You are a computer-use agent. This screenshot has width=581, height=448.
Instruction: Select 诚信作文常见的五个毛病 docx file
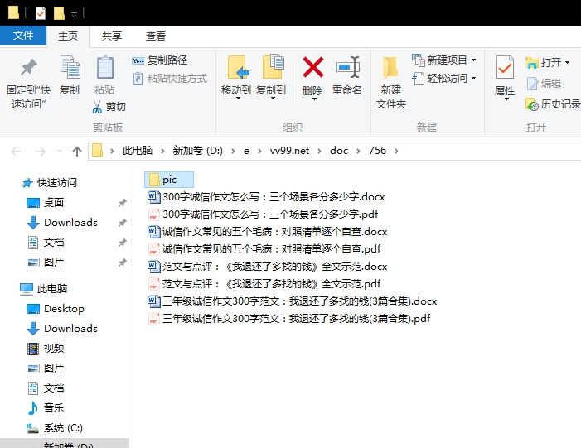tap(267, 231)
